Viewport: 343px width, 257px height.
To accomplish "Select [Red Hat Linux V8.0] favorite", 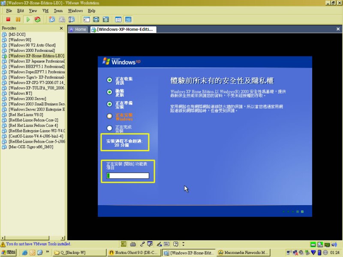I will click(26, 115).
